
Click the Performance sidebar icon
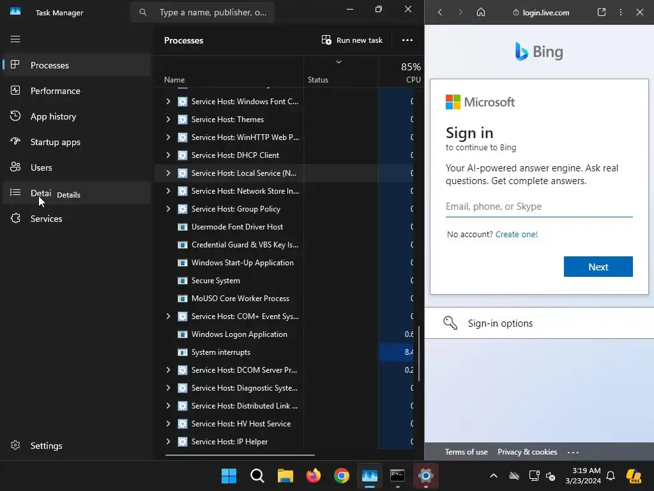(15, 90)
